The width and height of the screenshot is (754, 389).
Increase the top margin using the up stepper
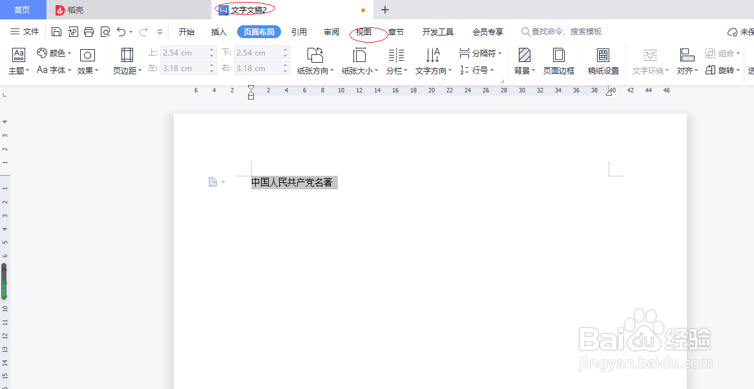211,49
